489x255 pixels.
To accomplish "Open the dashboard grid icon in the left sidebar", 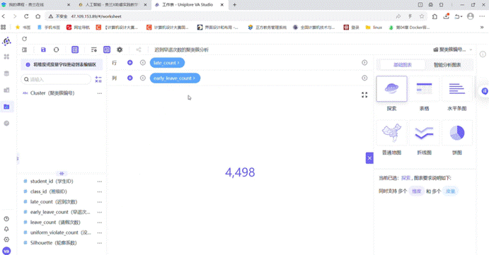I will pos(6,57).
